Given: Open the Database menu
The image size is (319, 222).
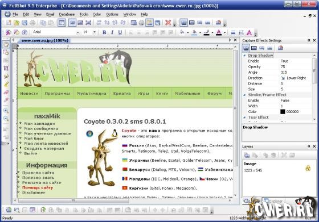Looking at the screenshot, I should (67, 14).
